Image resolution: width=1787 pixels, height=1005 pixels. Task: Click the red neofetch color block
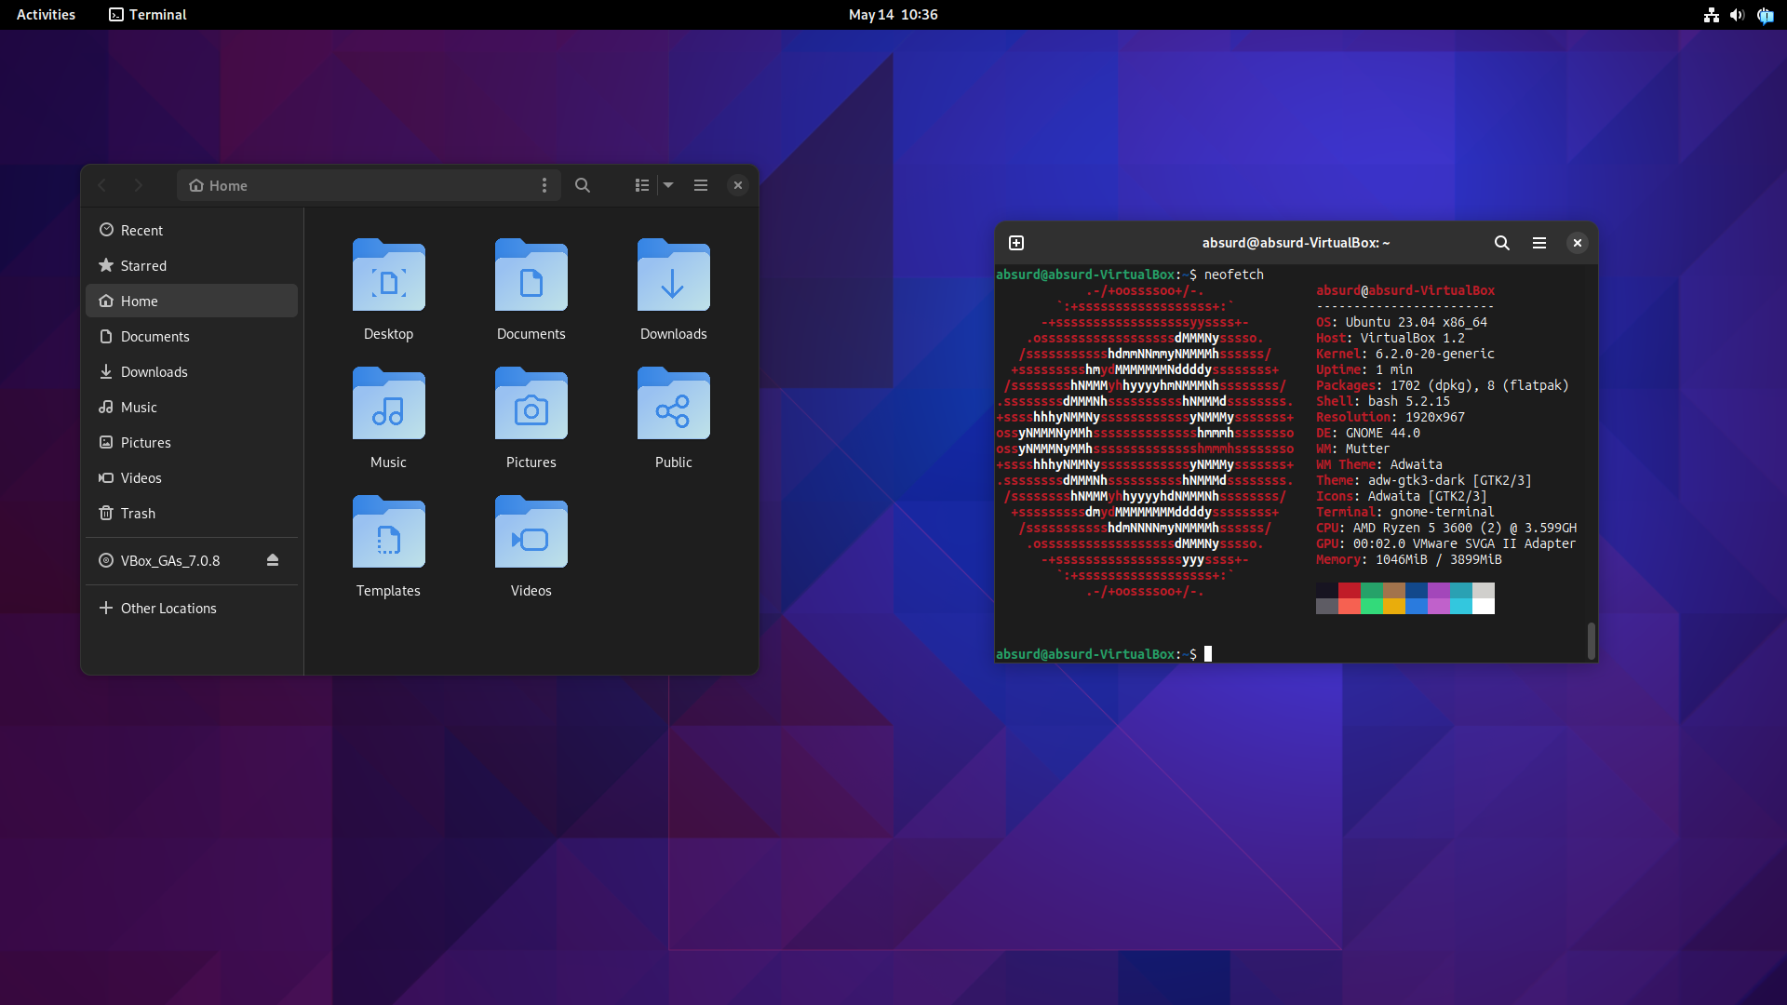pos(1349,590)
